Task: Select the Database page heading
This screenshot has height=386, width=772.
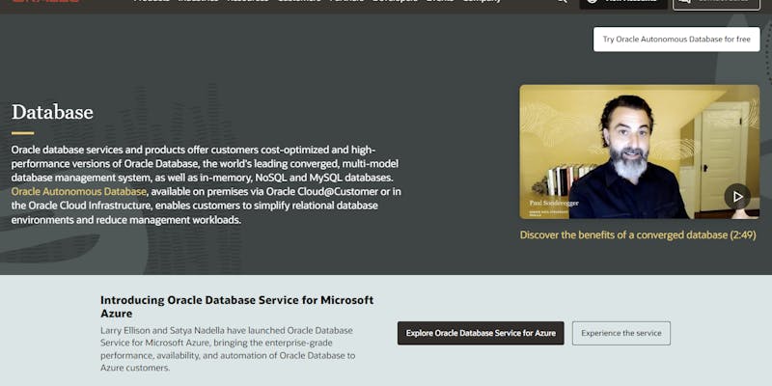Action: 52,112
